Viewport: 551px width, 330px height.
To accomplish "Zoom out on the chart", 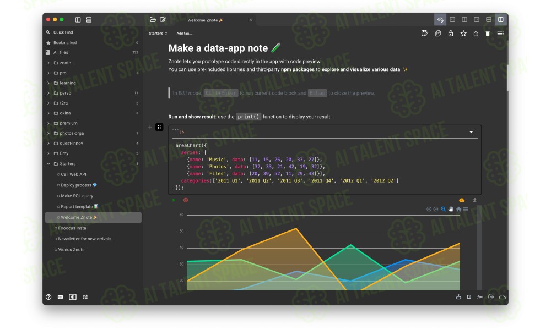I will 436,209.
